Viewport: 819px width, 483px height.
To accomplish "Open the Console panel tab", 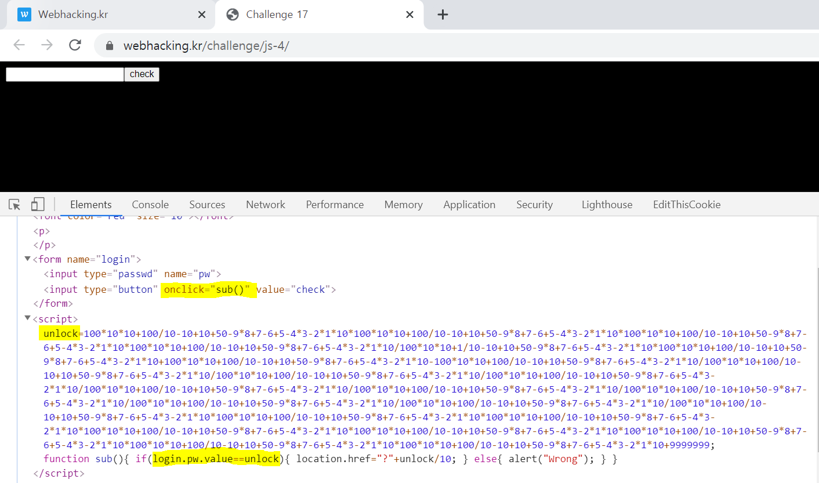I will (150, 205).
